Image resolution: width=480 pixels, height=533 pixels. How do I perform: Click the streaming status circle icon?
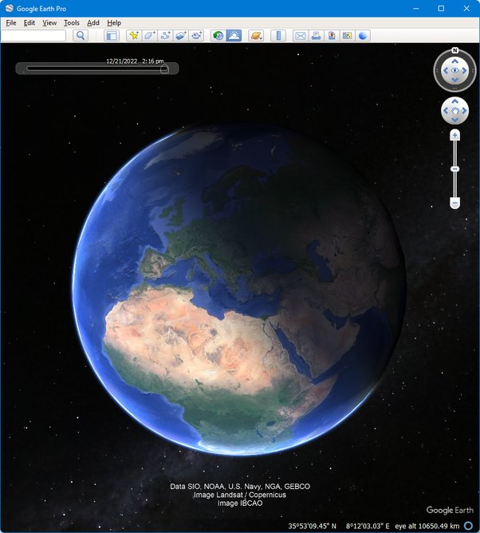(469, 526)
